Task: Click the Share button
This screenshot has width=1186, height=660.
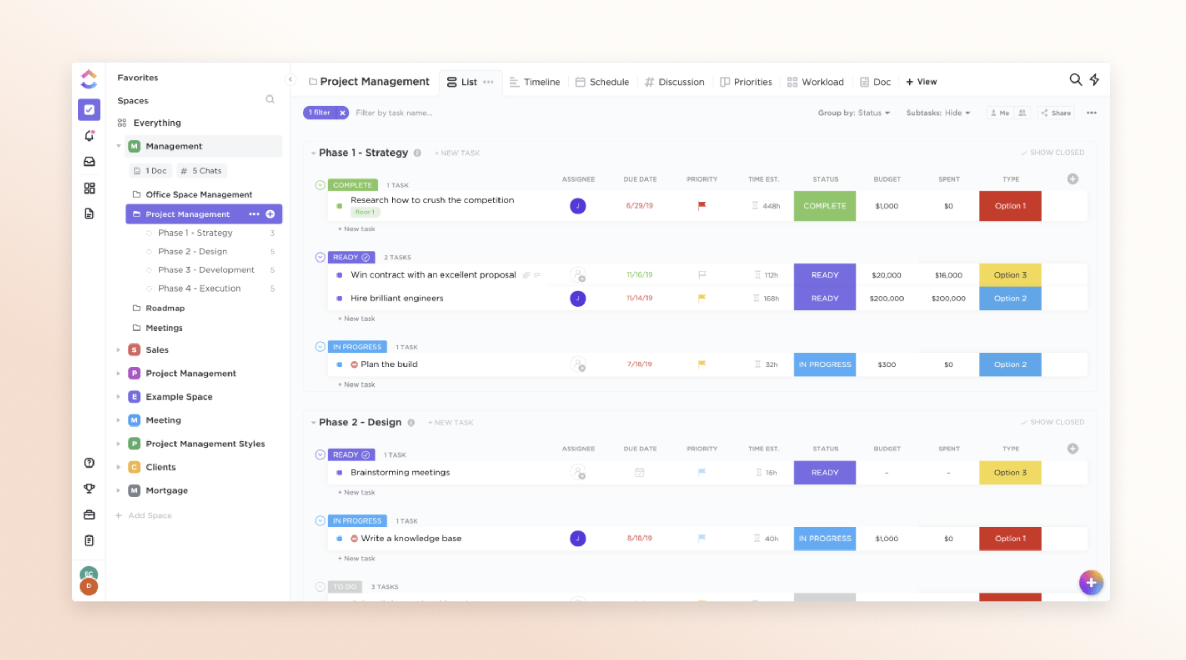Action: [x=1056, y=113]
